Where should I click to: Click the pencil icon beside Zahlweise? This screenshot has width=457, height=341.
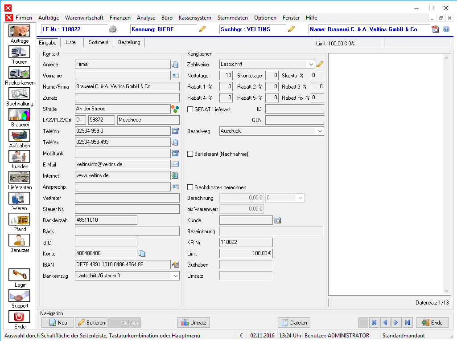(320, 64)
